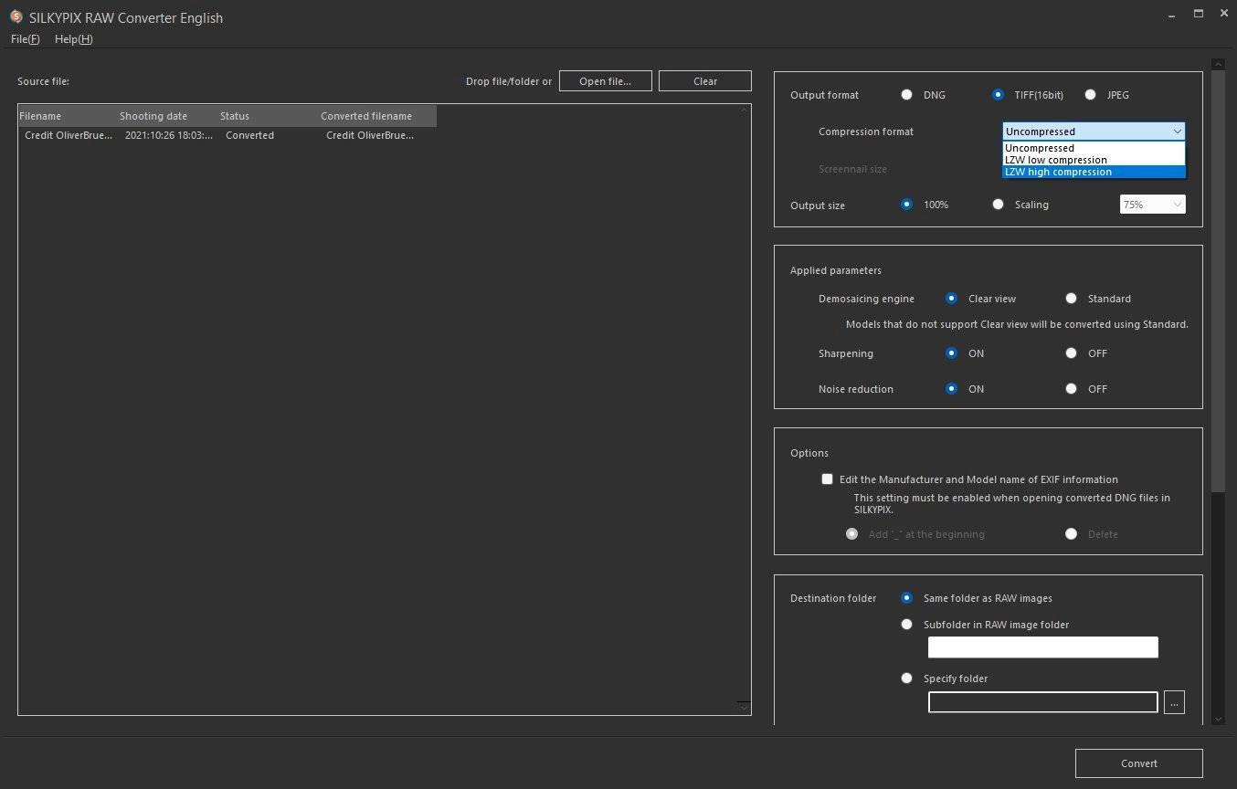1237x789 pixels.
Task: Click scrollbar down arrow of settings panel
Action: click(1218, 720)
